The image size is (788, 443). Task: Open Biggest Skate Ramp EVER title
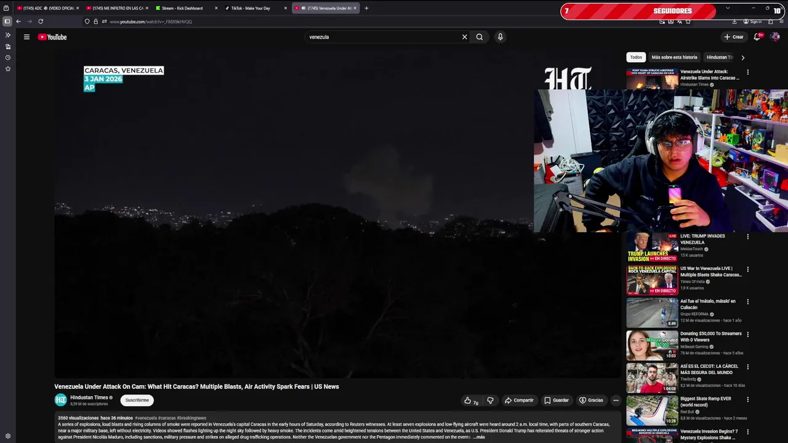coord(706,402)
